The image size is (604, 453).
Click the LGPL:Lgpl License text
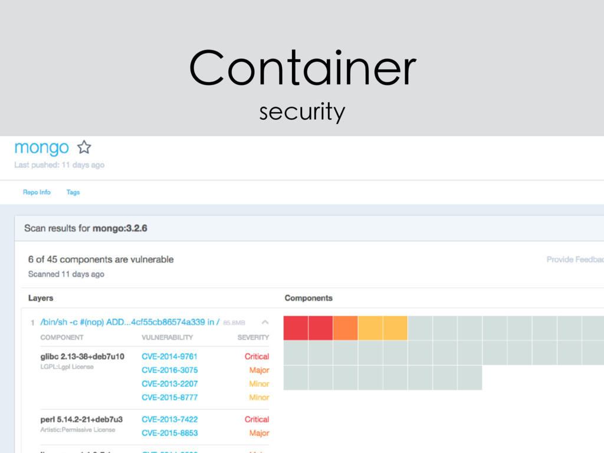pos(67,367)
